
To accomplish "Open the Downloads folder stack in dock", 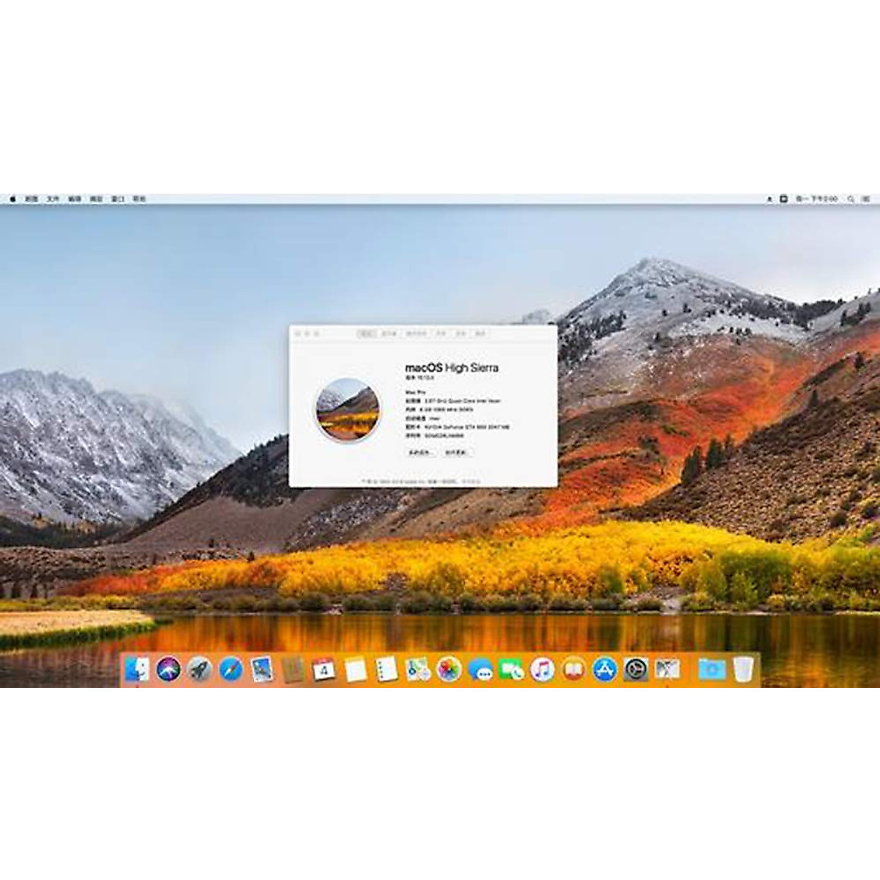I will coord(711,669).
